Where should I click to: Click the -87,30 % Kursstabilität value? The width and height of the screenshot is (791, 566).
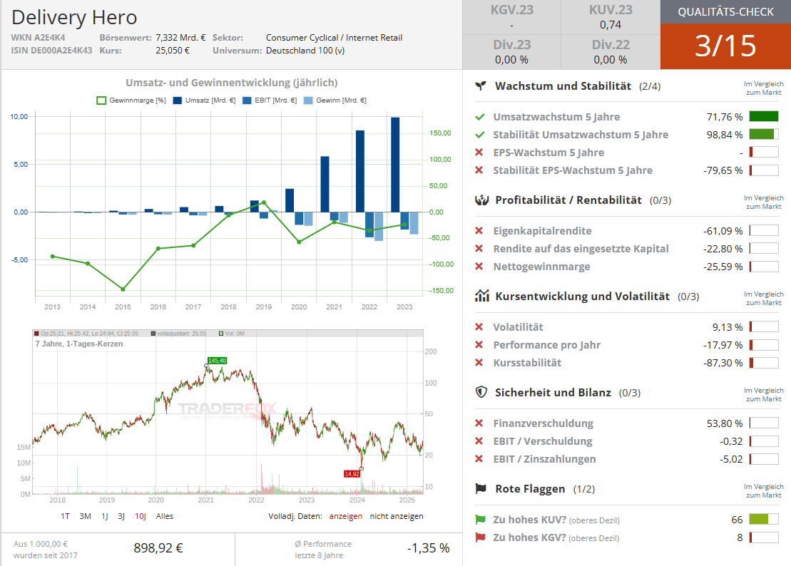click(723, 363)
